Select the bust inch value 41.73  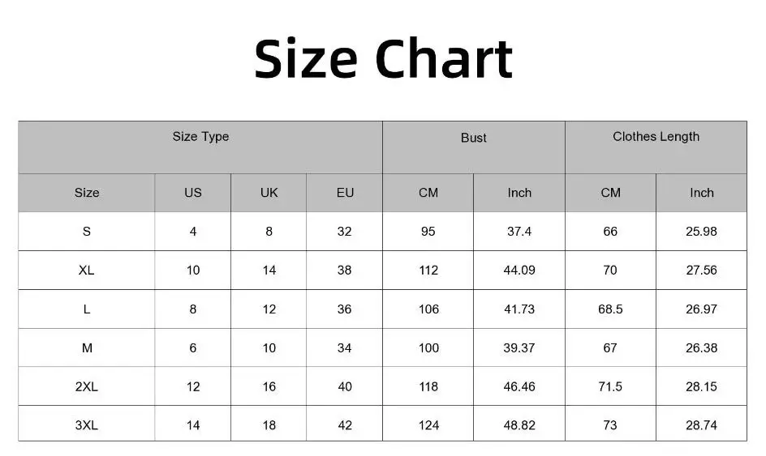point(519,309)
